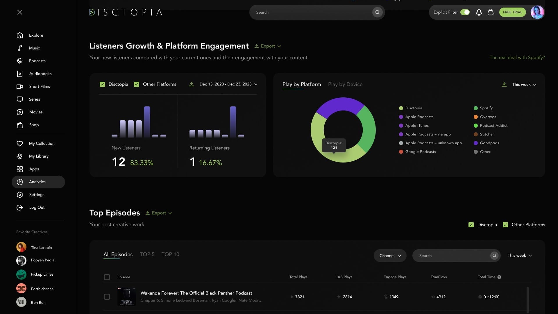Open the Channel dropdown
The height and width of the screenshot is (314, 558).
click(390, 256)
